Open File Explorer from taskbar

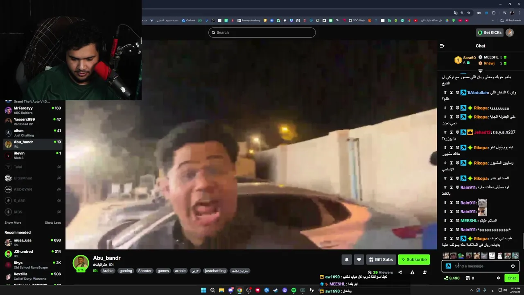click(x=221, y=290)
